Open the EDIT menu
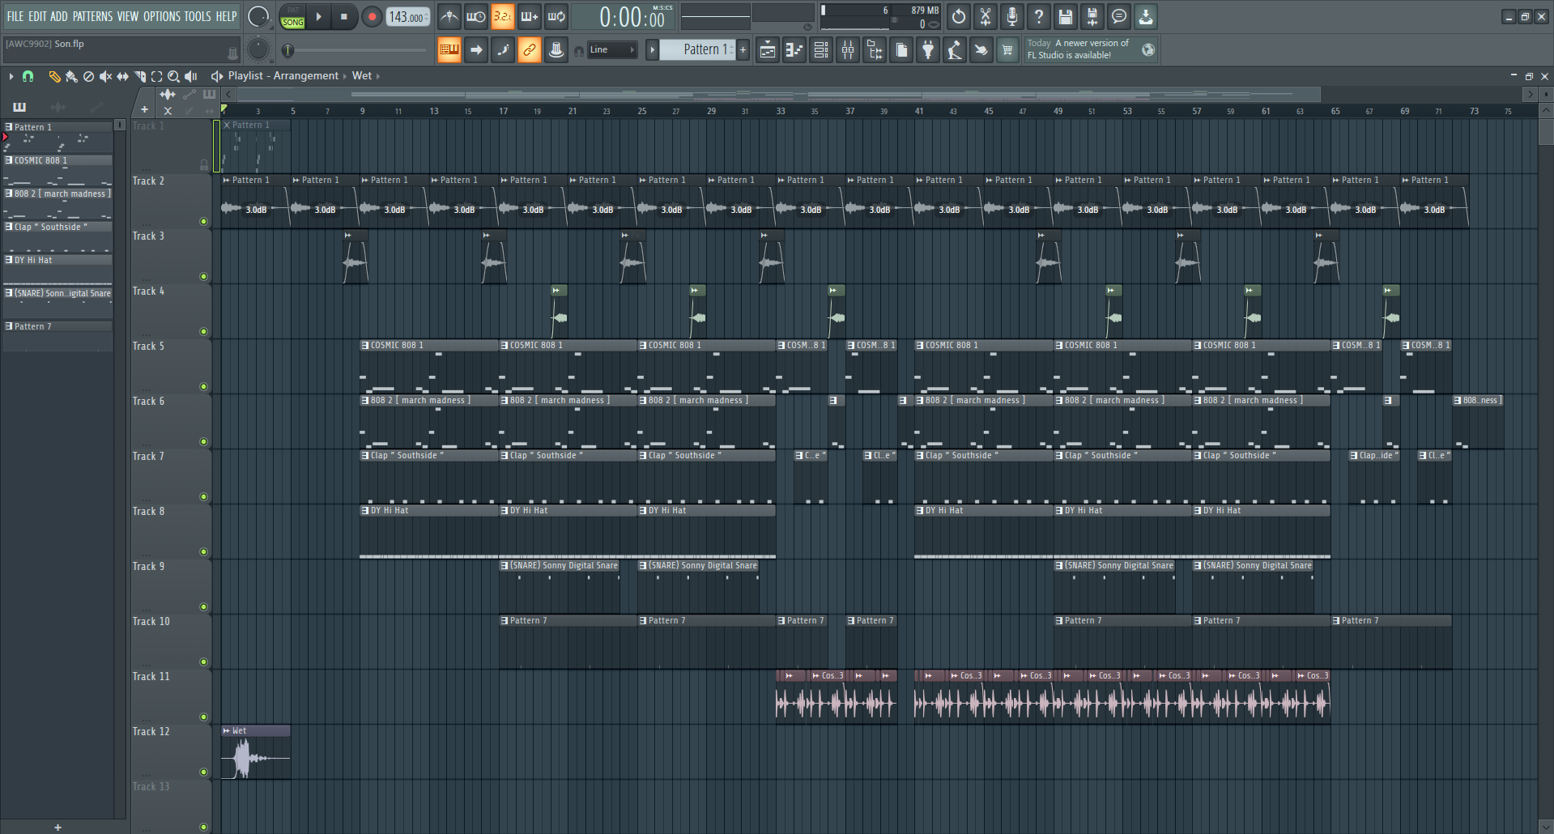The height and width of the screenshot is (834, 1554). pyautogui.click(x=37, y=16)
